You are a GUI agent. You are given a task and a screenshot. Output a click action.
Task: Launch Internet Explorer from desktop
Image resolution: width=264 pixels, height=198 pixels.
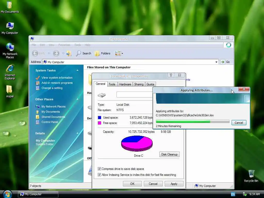(10, 72)
